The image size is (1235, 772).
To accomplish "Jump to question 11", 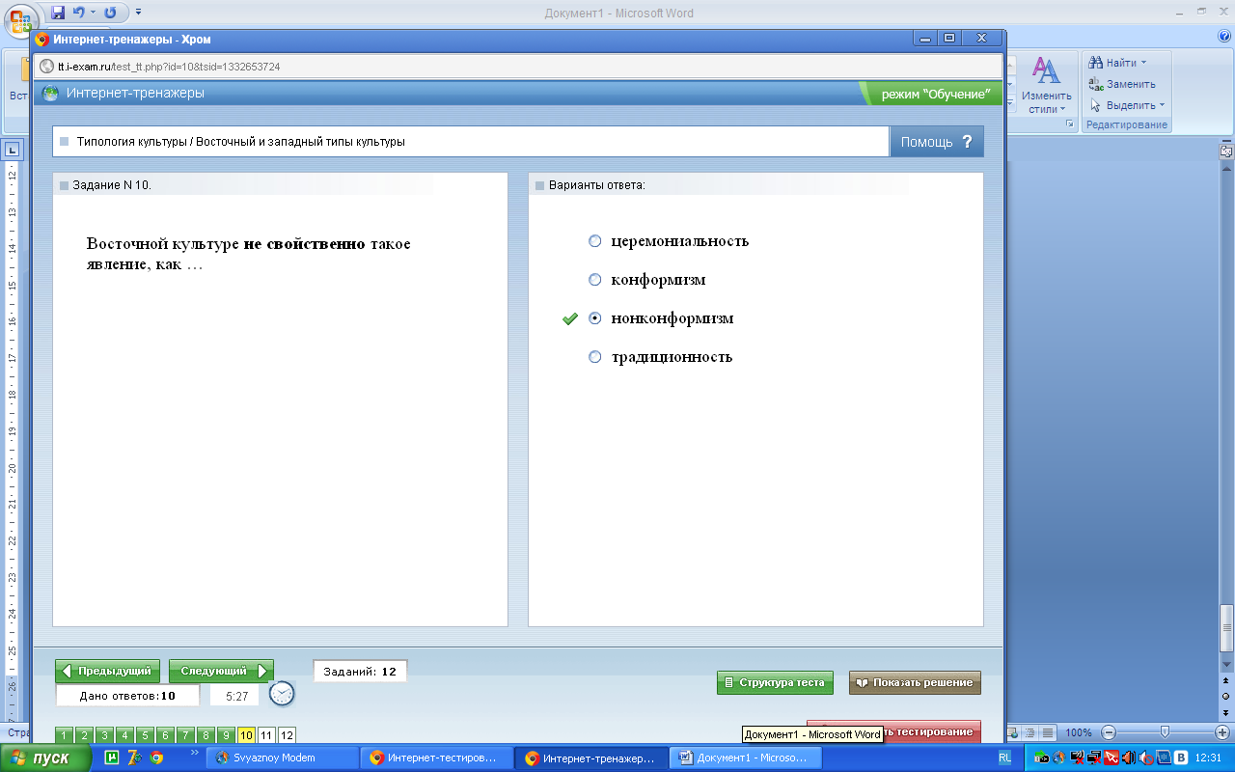I will 266,735.
